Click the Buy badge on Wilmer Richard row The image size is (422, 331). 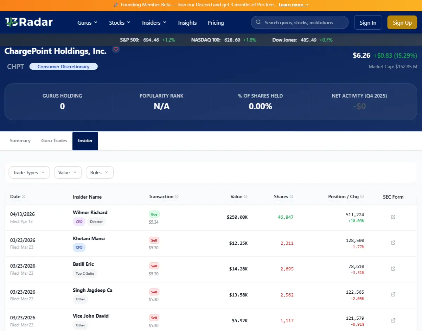pyautogui.click(x=154, y=214)
